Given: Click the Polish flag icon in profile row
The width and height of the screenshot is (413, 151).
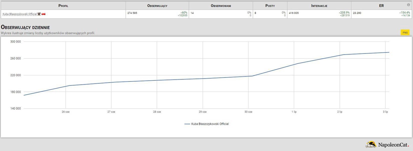Looking at the screenshot, I should (x=44, y=14).
